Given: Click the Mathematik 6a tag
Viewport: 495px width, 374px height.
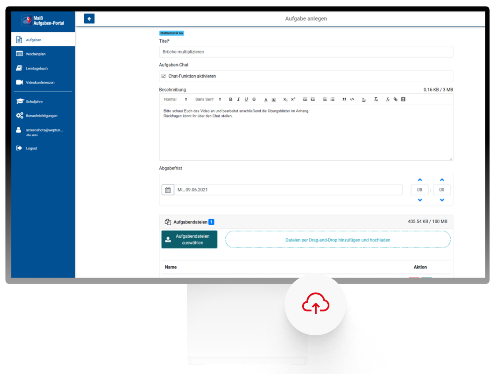Looking at the screenshot, I should (171, 33).
